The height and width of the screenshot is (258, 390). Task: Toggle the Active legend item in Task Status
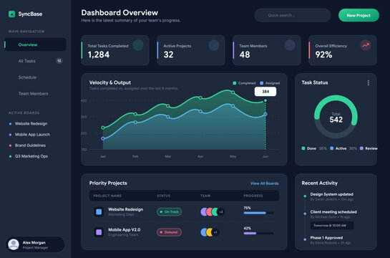[x=343, y=148]
